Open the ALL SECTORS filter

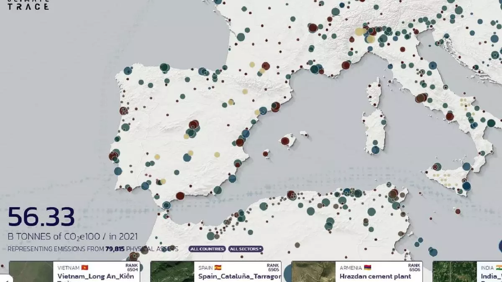click(246, 249)
